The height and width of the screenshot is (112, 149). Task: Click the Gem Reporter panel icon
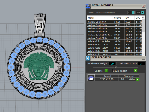pyautogui.click(x=88, y=58)
